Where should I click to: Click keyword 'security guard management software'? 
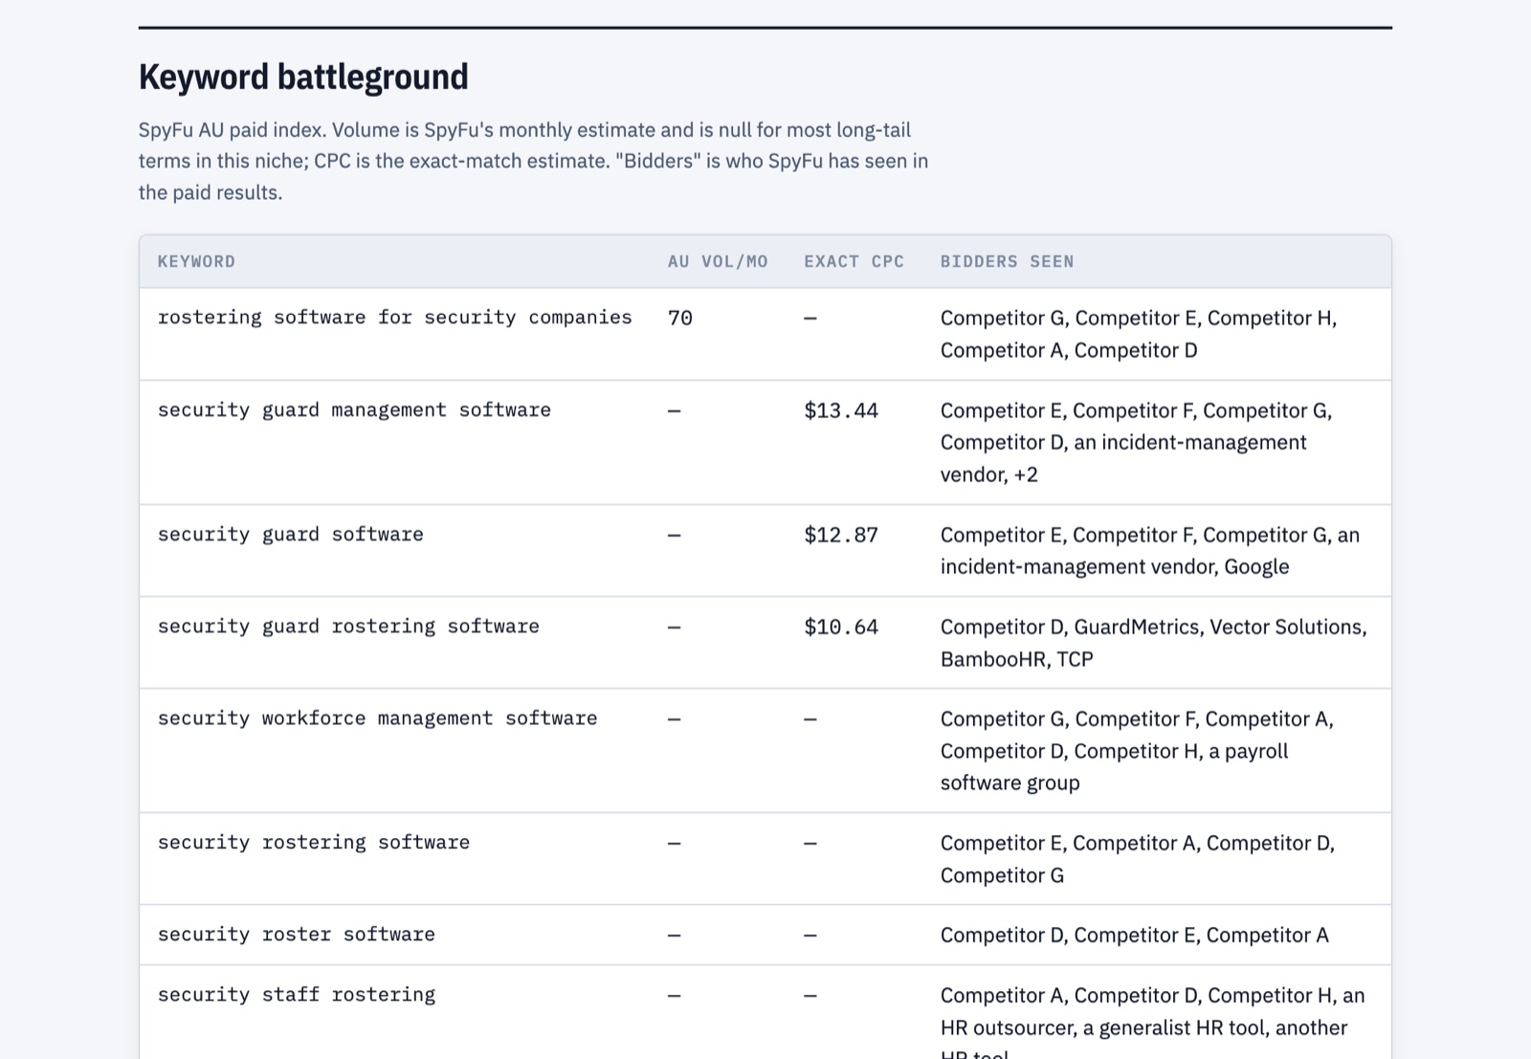pyautogui.click(x=354, y=410)
